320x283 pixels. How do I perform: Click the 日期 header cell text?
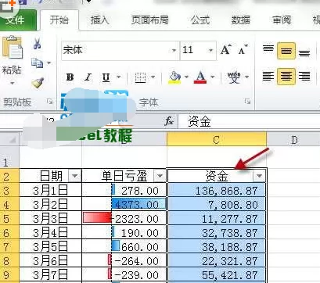click(51, 176)
